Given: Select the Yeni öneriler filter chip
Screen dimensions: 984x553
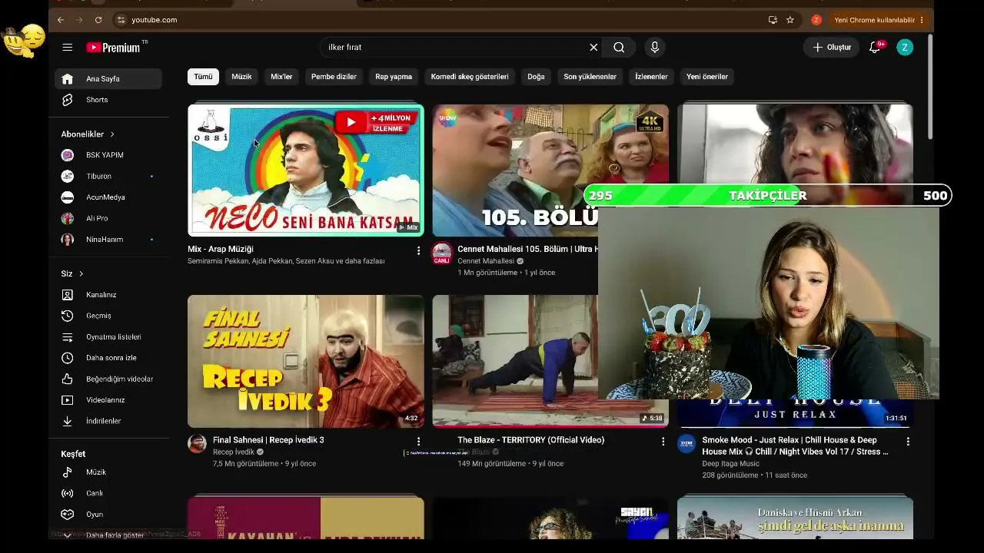Looking at the screenshot, I should (x=707, y=77).
